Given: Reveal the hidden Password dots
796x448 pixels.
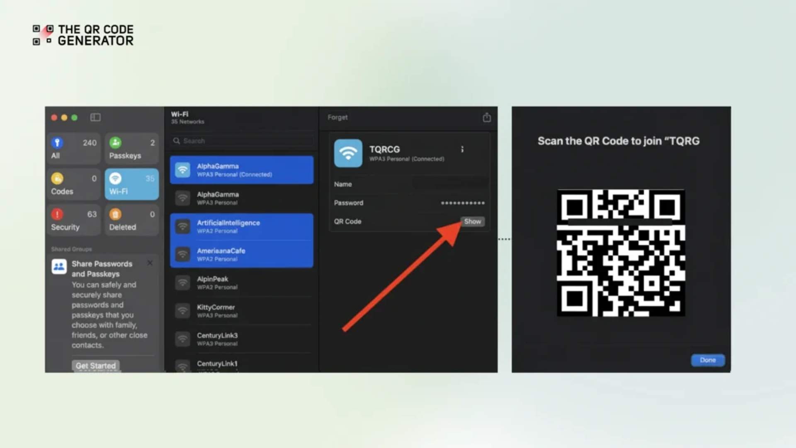Looking at the screenshot, I should 463,203.
